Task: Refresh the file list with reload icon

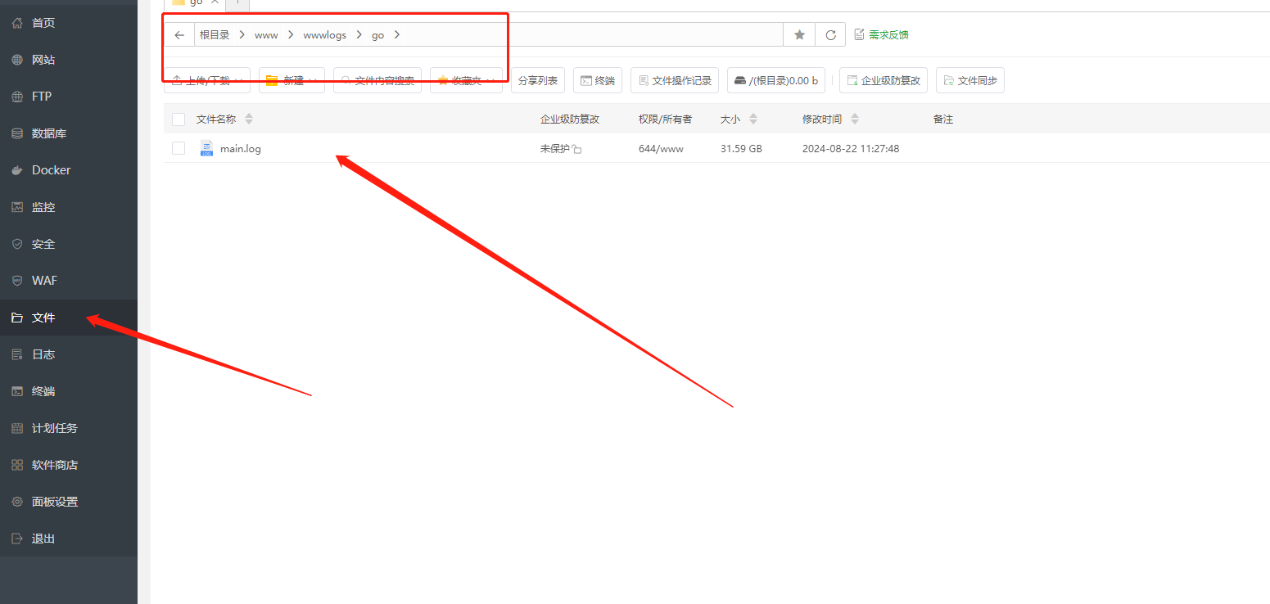Action: 830,35
